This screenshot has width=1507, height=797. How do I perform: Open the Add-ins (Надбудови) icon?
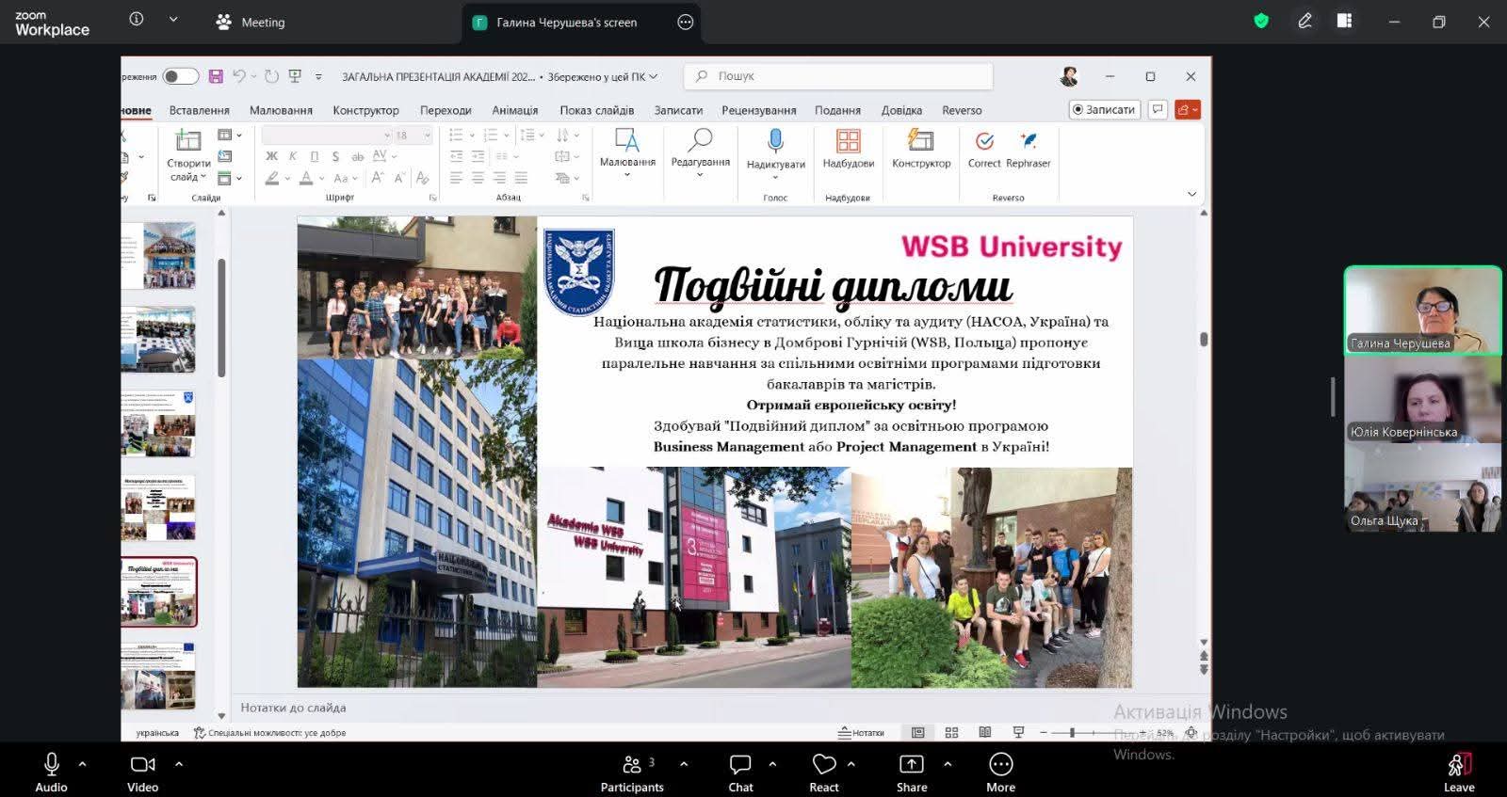coord(848,142)
